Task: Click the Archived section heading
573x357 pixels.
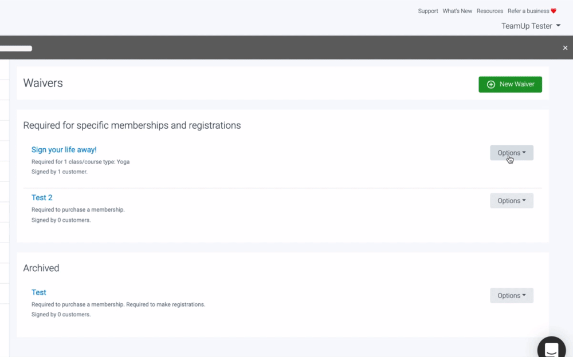Action: (41, 268)
